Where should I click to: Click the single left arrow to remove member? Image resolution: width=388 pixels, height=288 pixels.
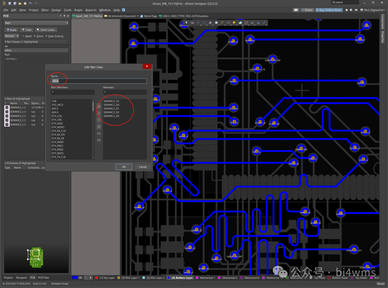coord(99,120)
